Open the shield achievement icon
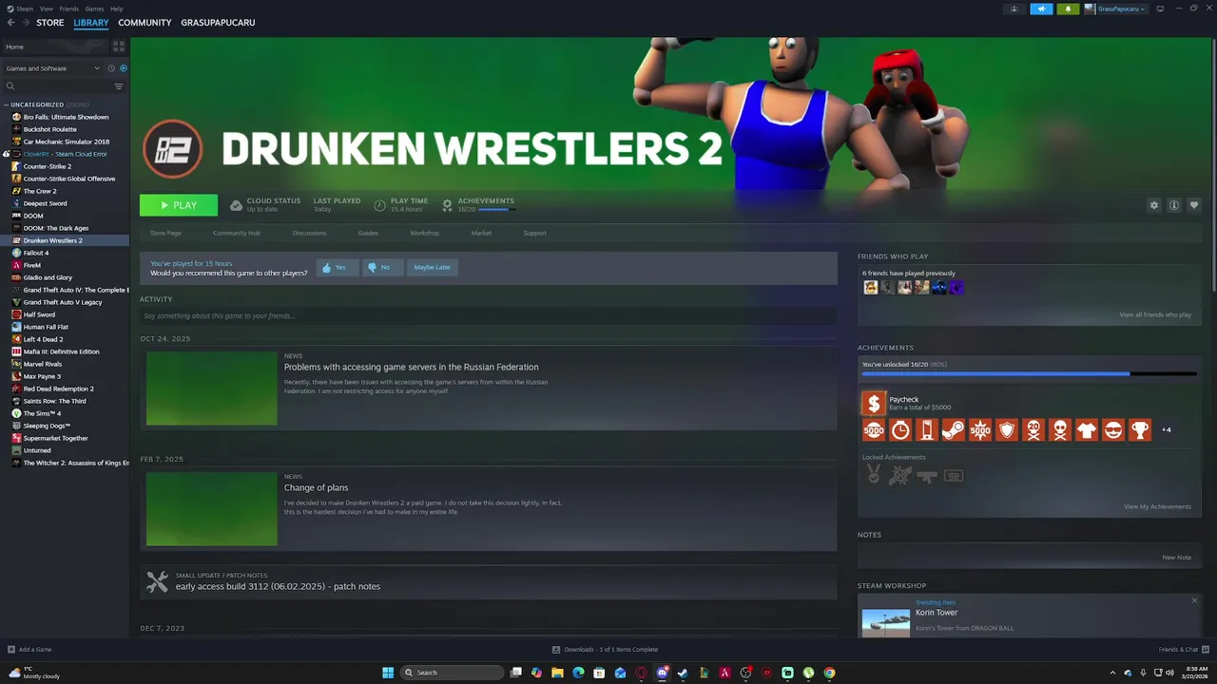This screenshot has height=684, width=1217. pyautogui.click(x=1006, y=430)
